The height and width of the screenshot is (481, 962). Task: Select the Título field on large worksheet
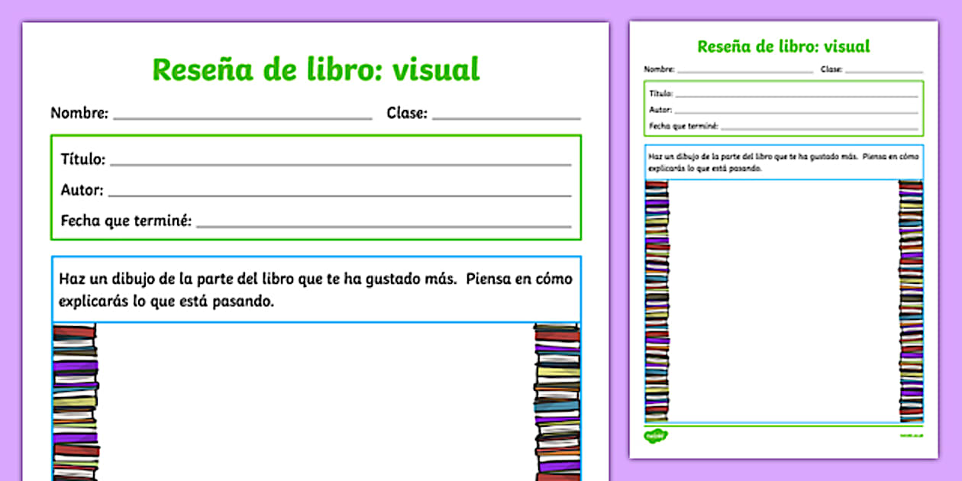(x=340, y=160)
